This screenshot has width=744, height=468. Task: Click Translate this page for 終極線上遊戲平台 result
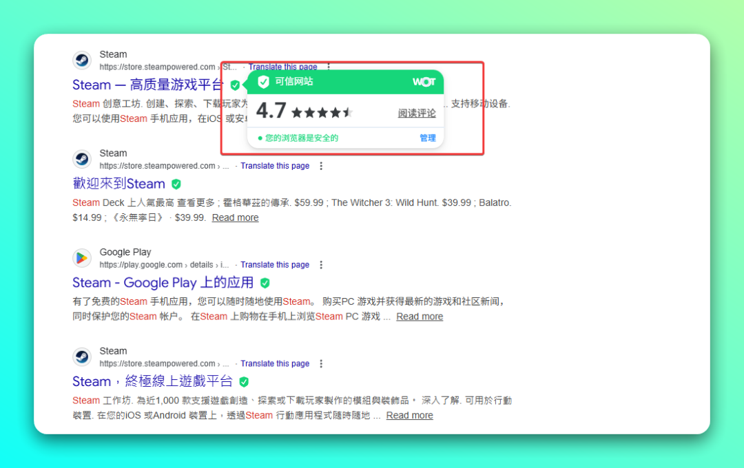[x=275, y=363]
